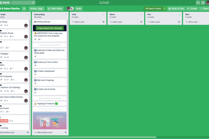Star this board with the star icon

pyautogui.click(x=24, y=9)
